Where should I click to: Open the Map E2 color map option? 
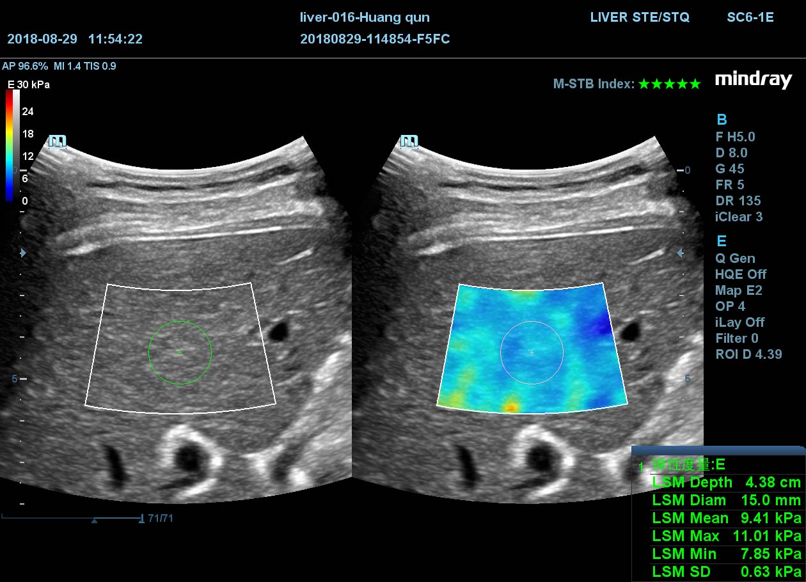click(738, 290)
